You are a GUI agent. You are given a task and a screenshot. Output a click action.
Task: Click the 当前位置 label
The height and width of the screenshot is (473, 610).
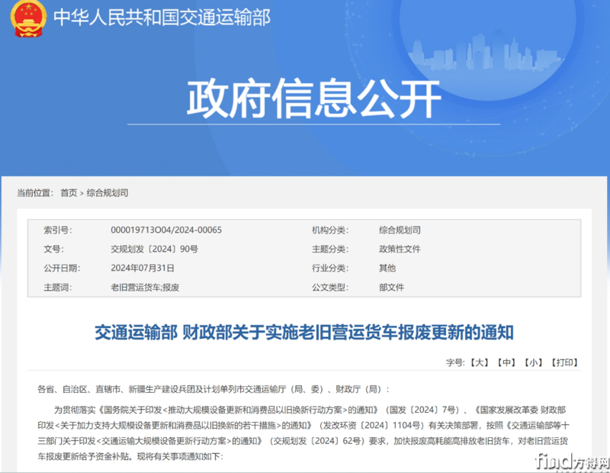coord(35,193)
